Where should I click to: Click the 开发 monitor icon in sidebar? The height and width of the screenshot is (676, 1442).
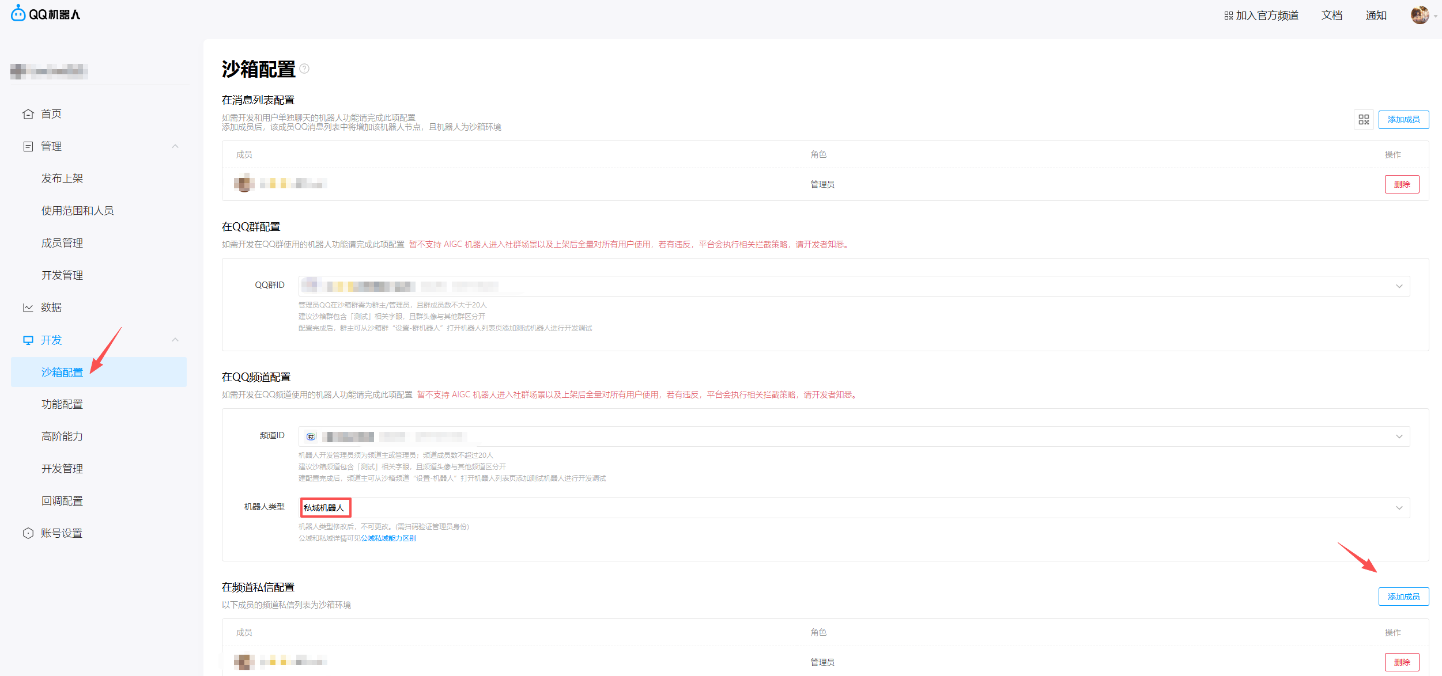(28, 340)
